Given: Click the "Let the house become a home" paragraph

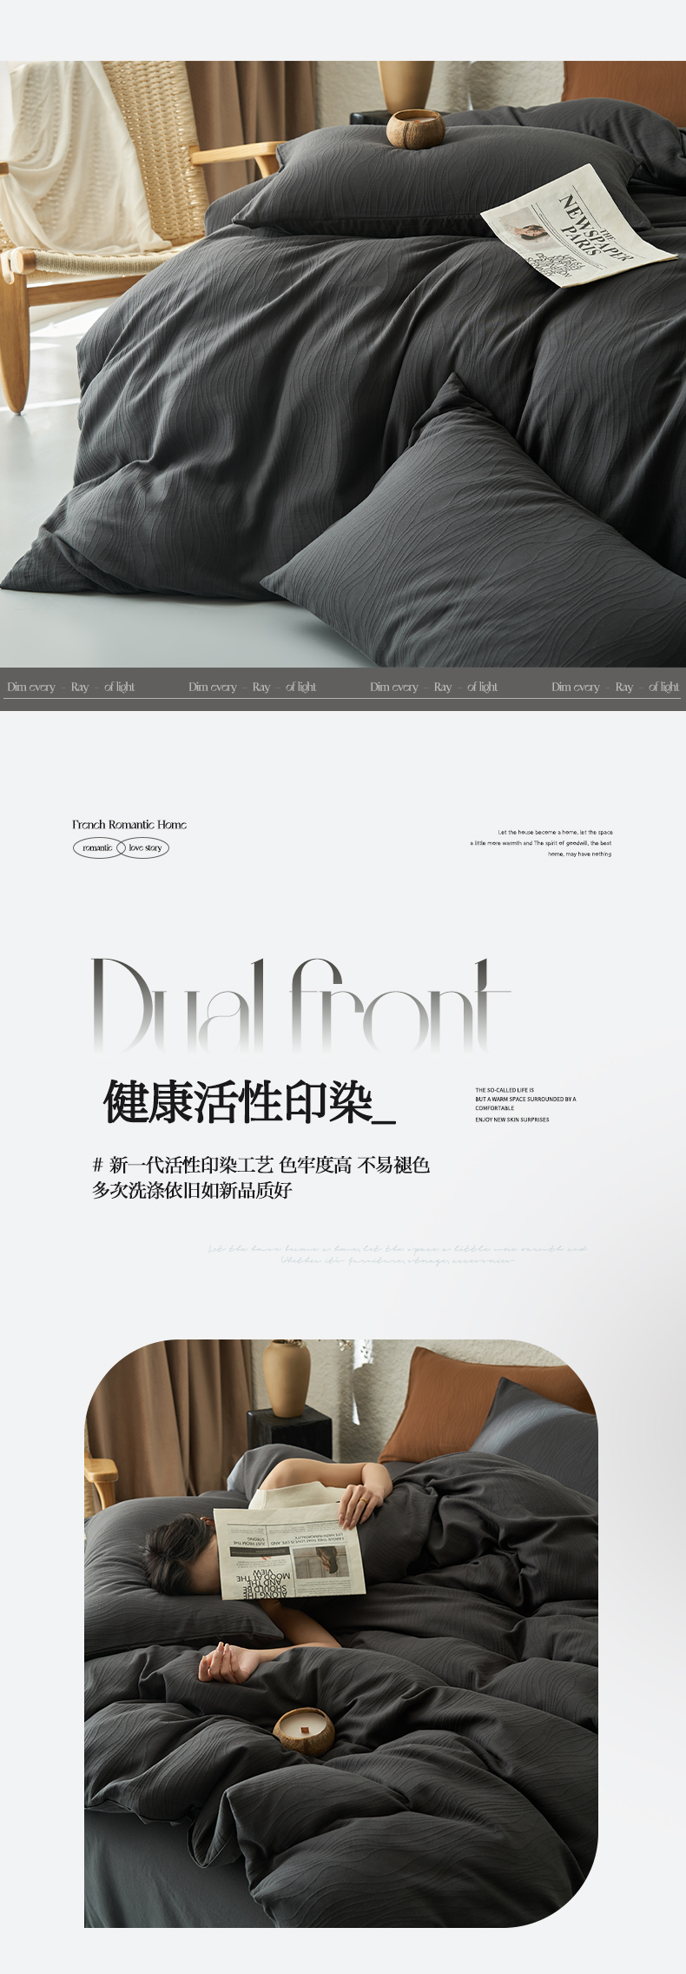Looking at the screenshot, I should click(x=541, y=843).
